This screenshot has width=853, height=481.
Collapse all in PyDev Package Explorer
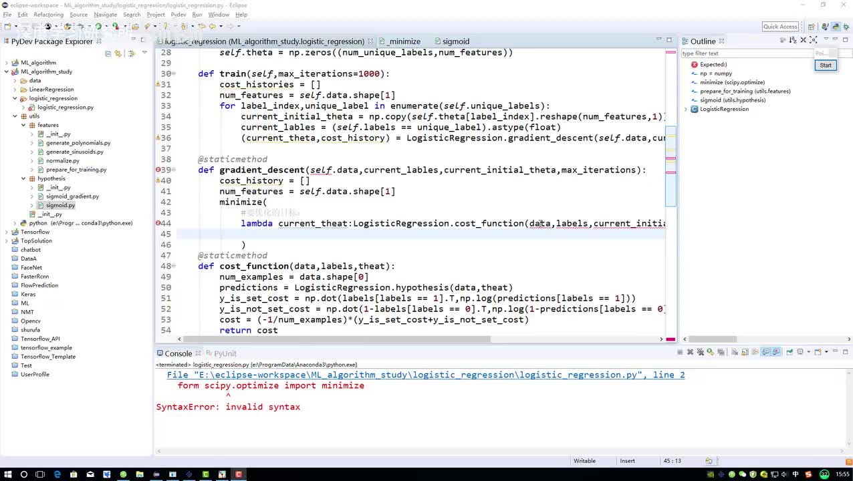pyautogui.click(x=109, y=53)
